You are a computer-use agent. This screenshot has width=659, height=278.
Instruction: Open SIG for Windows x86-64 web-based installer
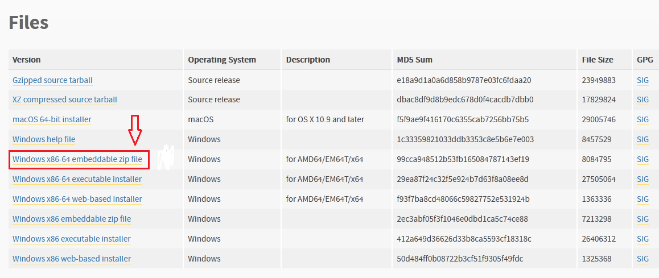click(x=642, y=199)
